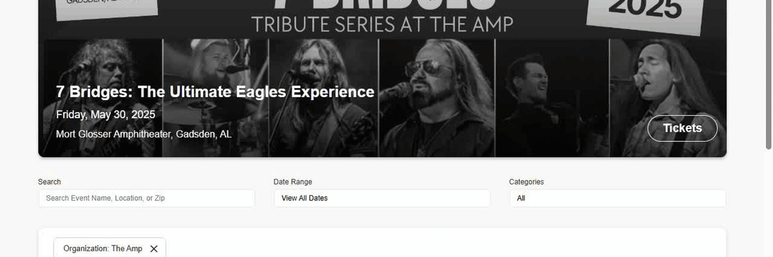Screen dimensions: 773x257
Task: Select the photo of the musician in the hat
Action: point(216,71)
